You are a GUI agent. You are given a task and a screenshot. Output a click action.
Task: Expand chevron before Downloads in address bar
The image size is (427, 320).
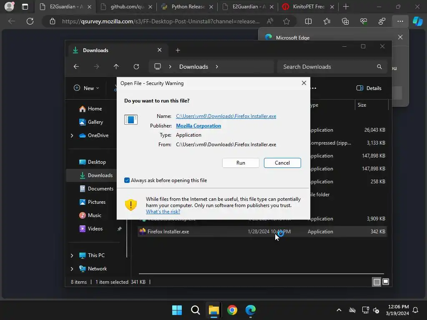[170, 67]
